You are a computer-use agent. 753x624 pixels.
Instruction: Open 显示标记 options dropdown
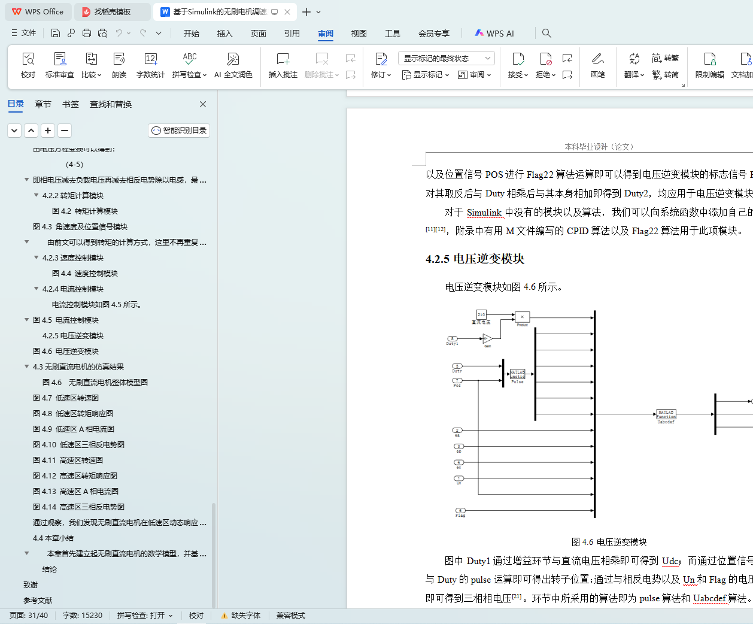[425, 75]
